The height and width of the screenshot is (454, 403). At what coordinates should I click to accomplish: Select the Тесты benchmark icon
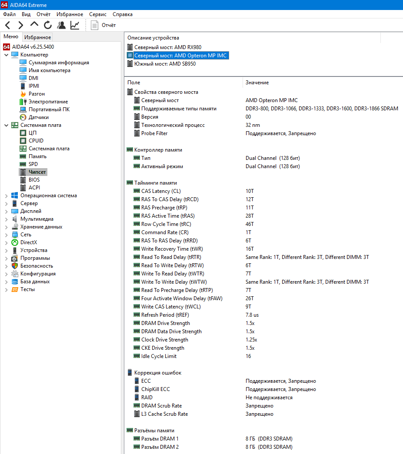click(x=15, y=289)
